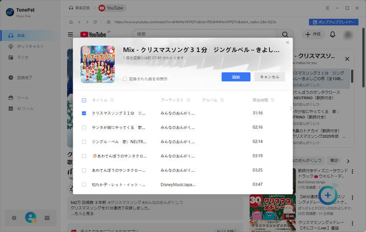Check the 03:19 あわてんぼう track checkbox
This screenshot has width=366, height=232.
[84, 156]
